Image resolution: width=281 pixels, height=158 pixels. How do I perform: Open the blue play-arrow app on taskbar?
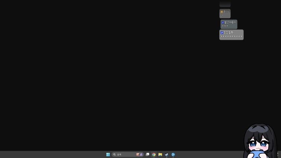click(x=173, y=154)
